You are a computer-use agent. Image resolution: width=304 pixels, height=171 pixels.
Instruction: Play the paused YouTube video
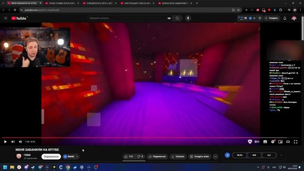tap(5, 142)
